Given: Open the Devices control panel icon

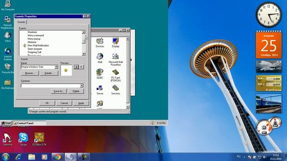Looking at the screenshot, I should (x=100, y=42).
